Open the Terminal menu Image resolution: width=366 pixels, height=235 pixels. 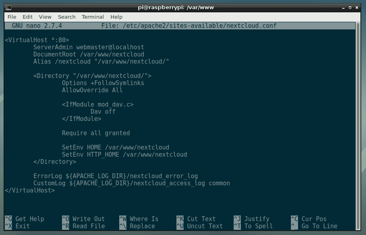tap(93, 17)
